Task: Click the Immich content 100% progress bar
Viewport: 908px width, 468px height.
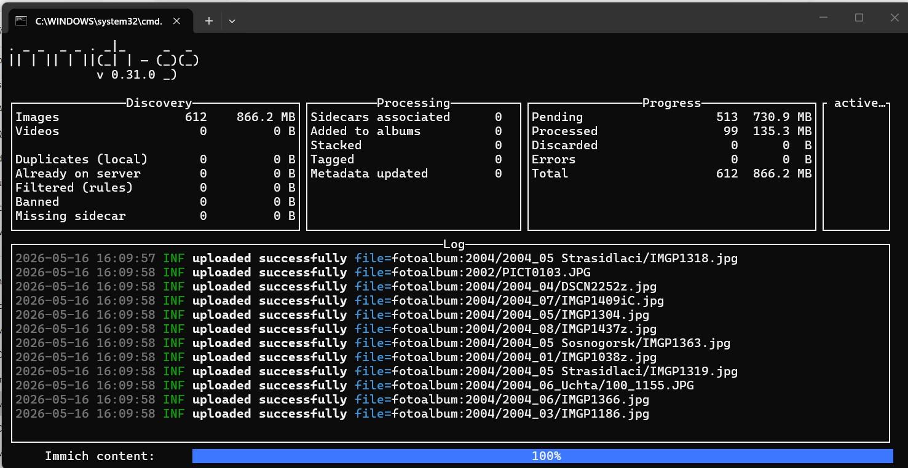Action: (542, 456)
